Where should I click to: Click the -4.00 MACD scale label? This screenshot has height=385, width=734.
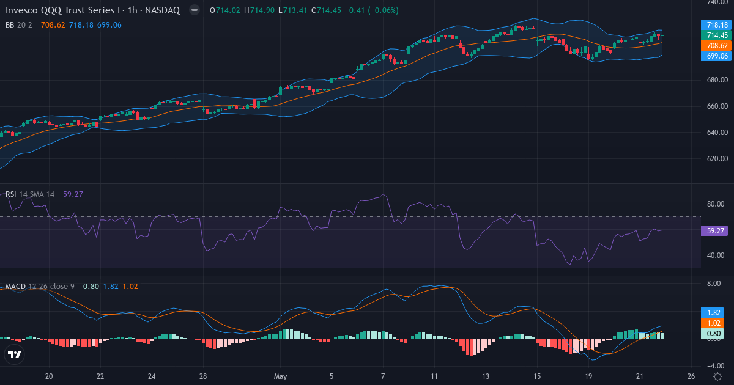tap(715, 366)
